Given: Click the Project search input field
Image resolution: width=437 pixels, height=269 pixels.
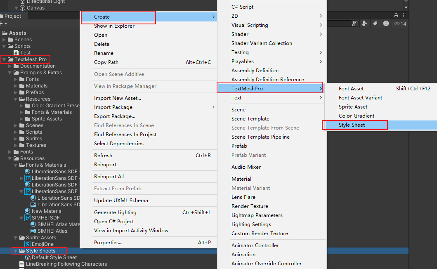Looking at the screenshot, I should click(x=338, y=24).
